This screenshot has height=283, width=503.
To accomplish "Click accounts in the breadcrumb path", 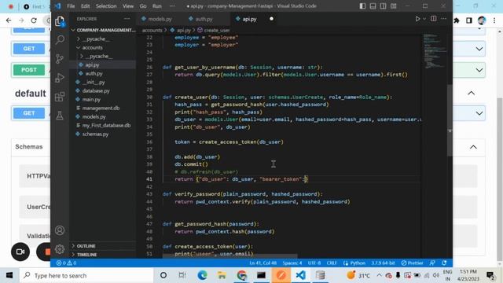I will click(x=152, y=30).
